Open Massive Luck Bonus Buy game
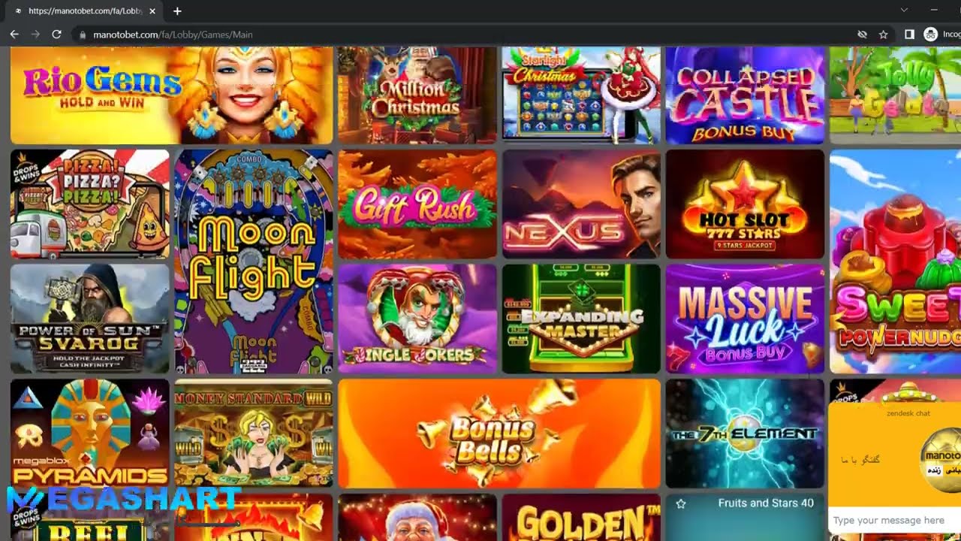Viewport: 961px width, 541px height. [x=745, y=319]
